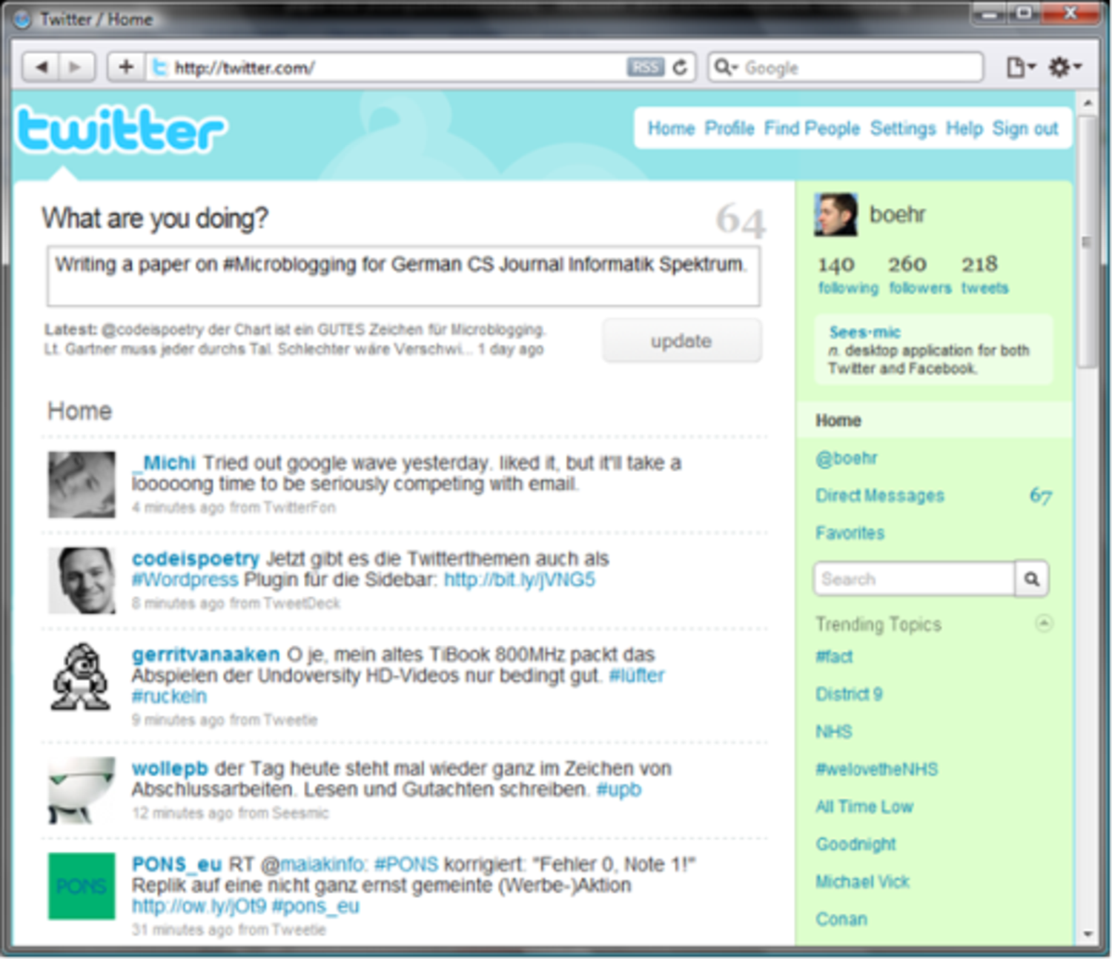The height and width of the screenshot is (959, 1112).
Task: Open wollepb username link
Action: click(x=170, y=769)
